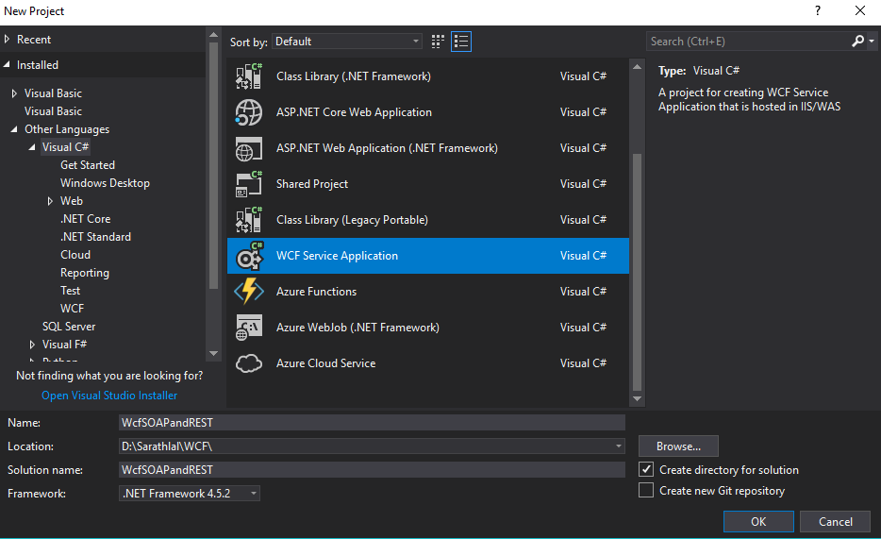Click the search magnifier icon
Screen dimensions: 881x539
pos(857,42)
